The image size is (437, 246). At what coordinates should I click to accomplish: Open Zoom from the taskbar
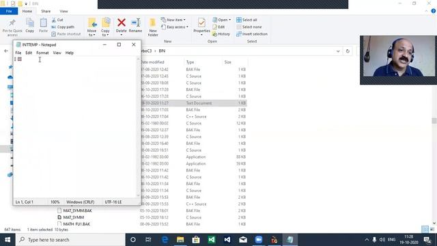pyautogui.click(x=259, y=240)
